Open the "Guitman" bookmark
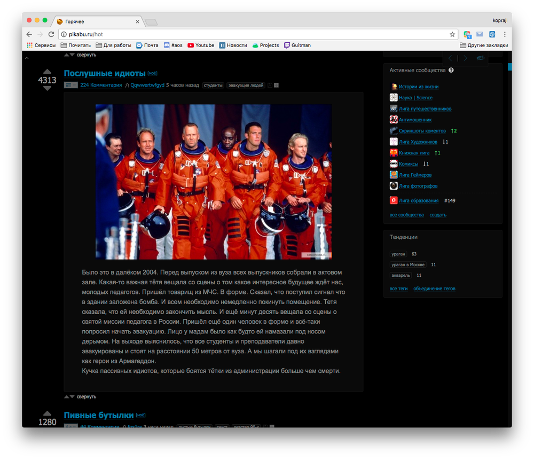 [297, 45]
